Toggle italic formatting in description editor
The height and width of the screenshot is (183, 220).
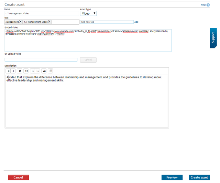coord(13,71)
